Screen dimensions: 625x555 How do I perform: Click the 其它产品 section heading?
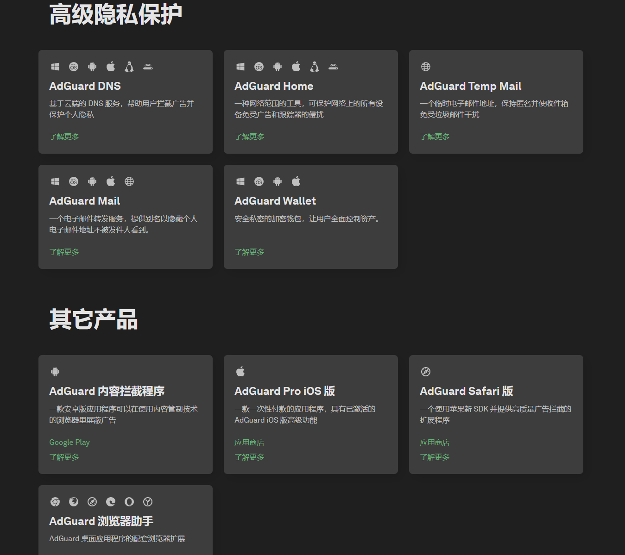pyautogui.click(x=94, y=319)
